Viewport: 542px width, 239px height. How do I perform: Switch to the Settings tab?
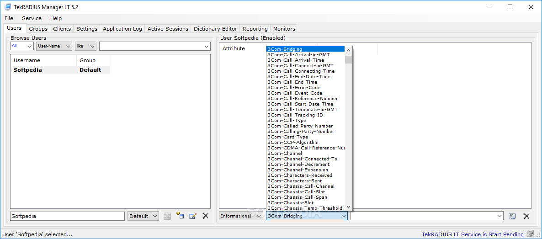pyautogui.click(x=87, y=29)
